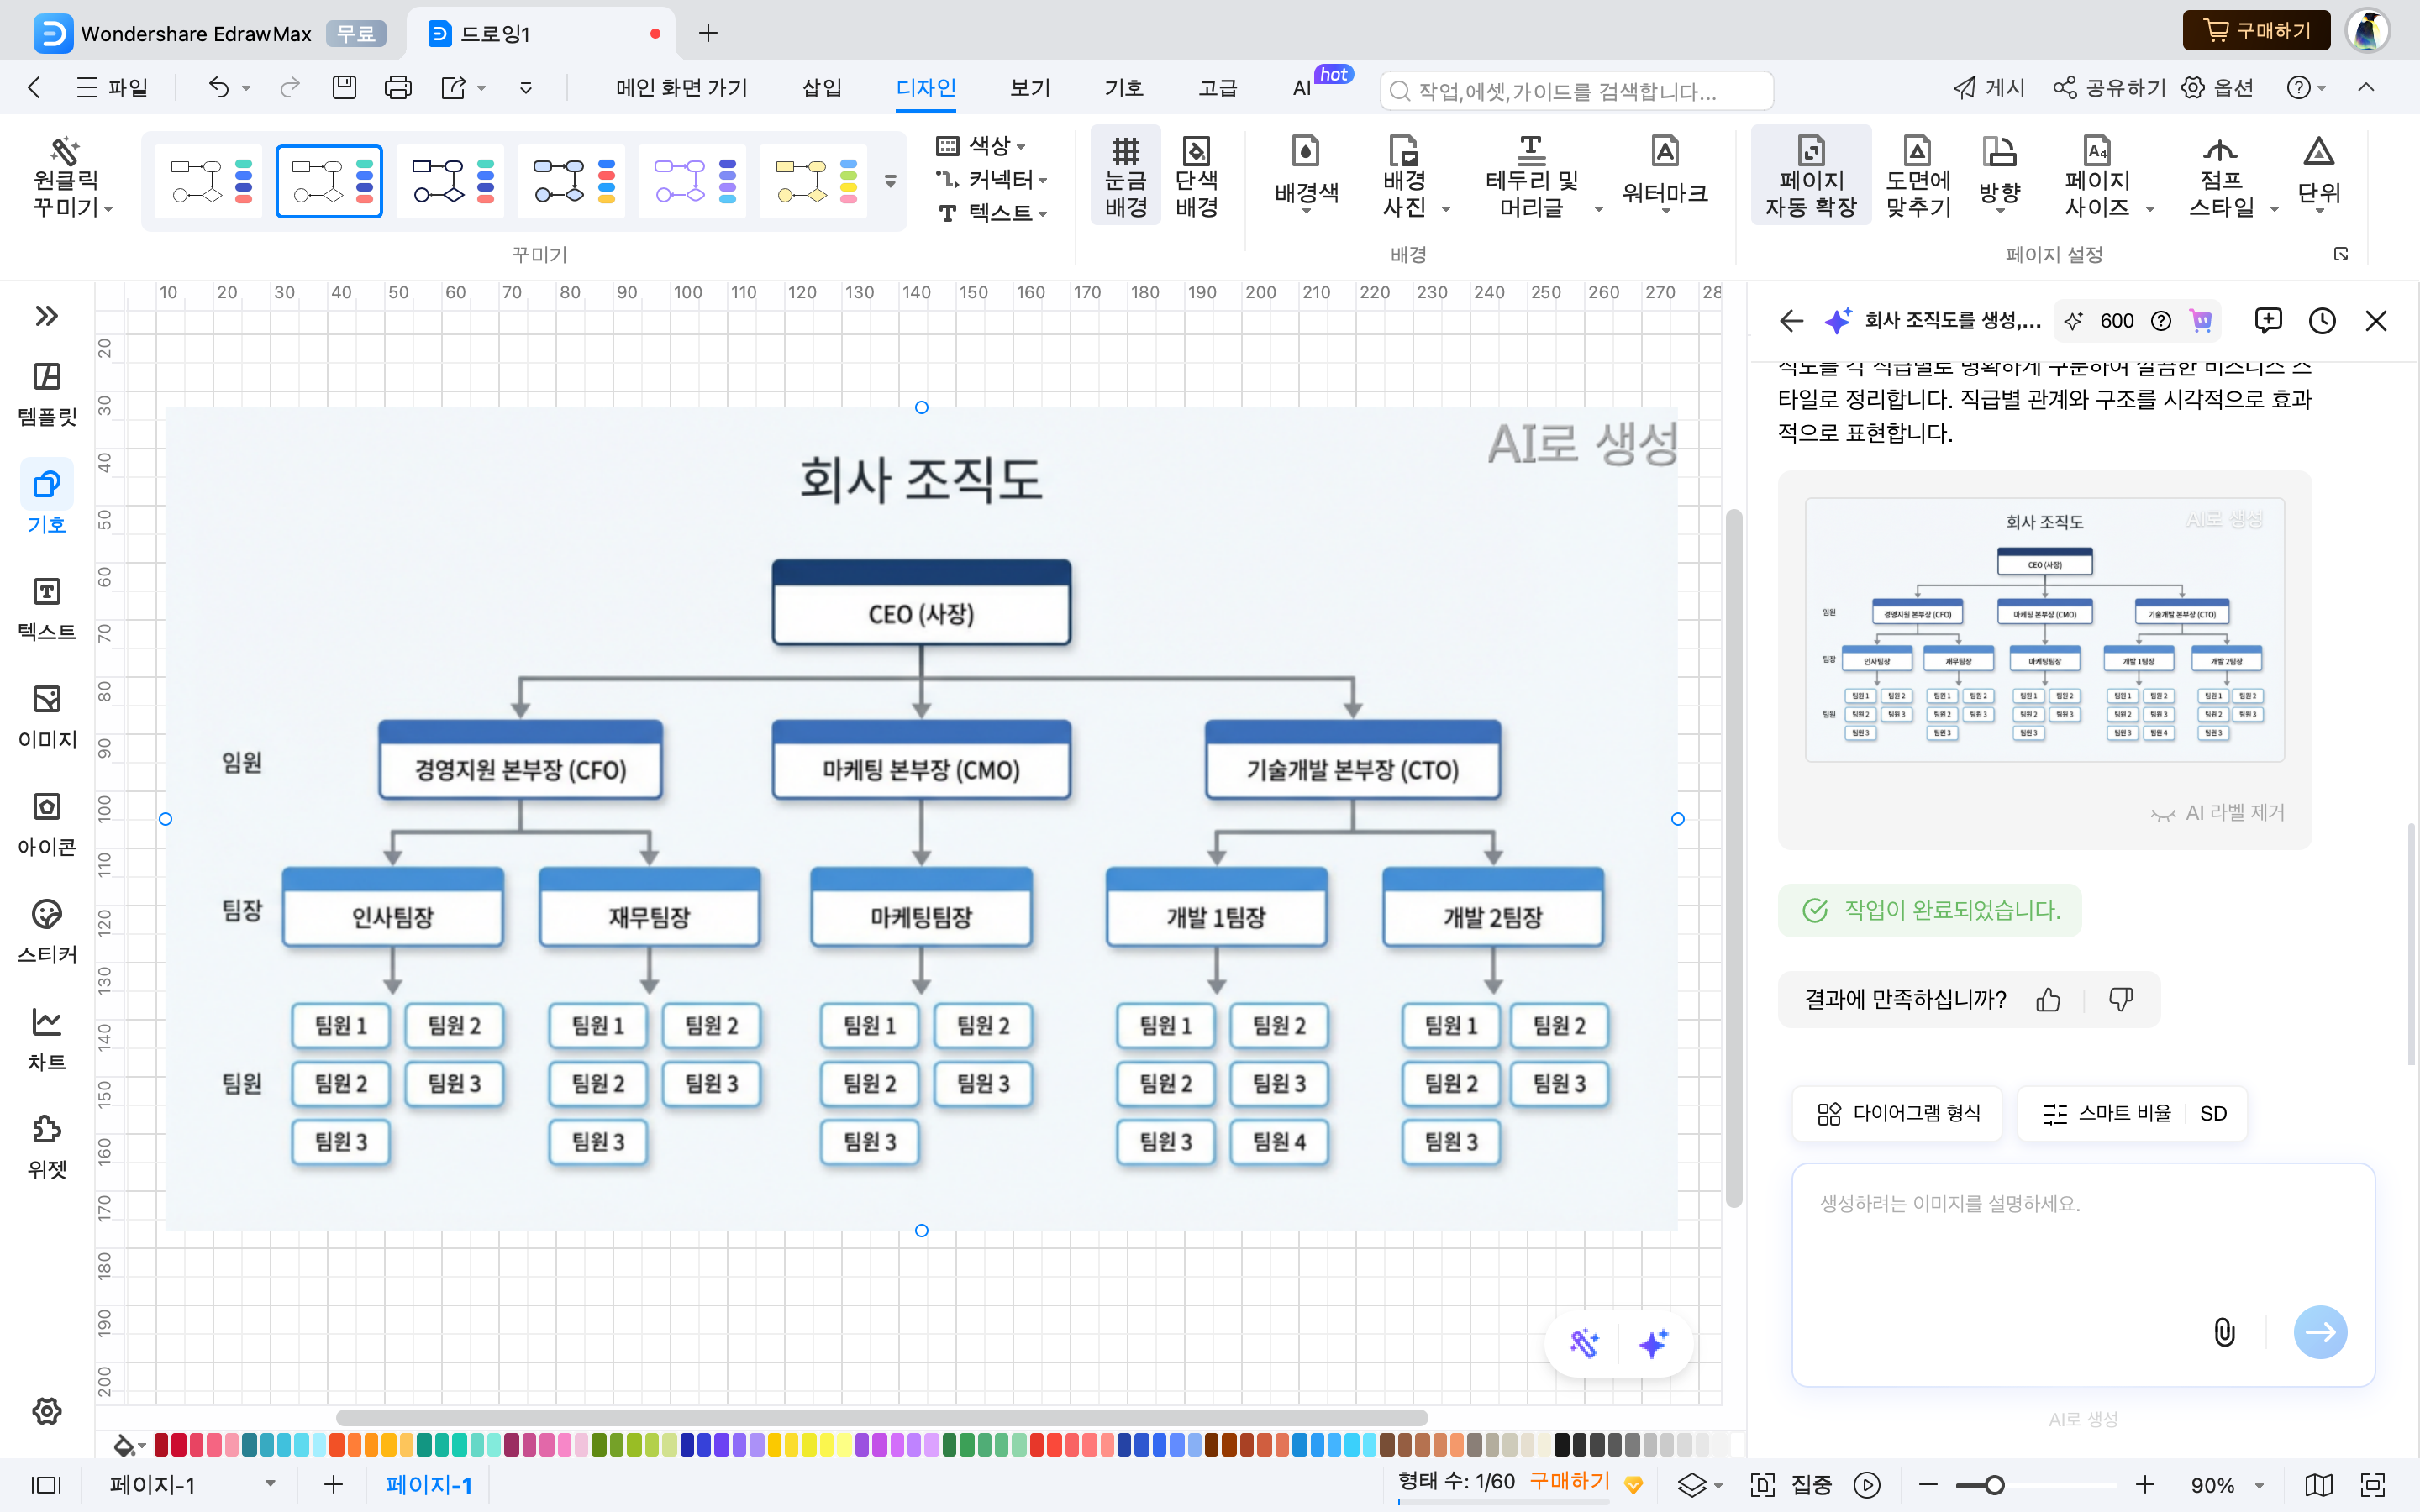Expand the 색상 color dropdown
The image size is (2420, 1512).
(996, 146)
